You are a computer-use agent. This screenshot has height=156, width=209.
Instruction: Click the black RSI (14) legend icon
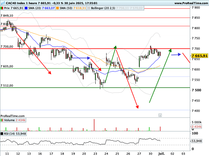[2, 134]
